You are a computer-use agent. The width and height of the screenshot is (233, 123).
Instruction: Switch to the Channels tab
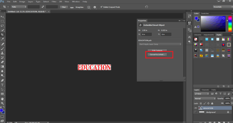[x=205, y=90]
